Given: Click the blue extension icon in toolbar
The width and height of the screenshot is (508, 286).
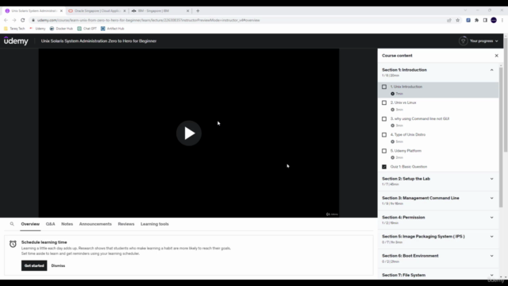Looking at the screenshot, I should pyautogui.click(x=468, y=20).
